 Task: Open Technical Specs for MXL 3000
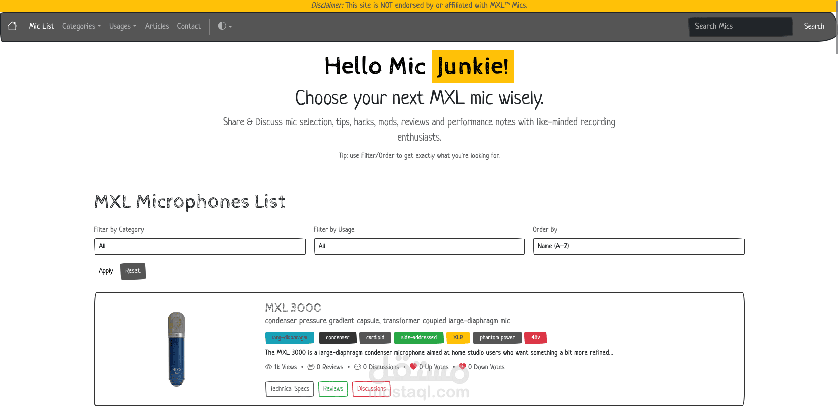click(290, 389)
